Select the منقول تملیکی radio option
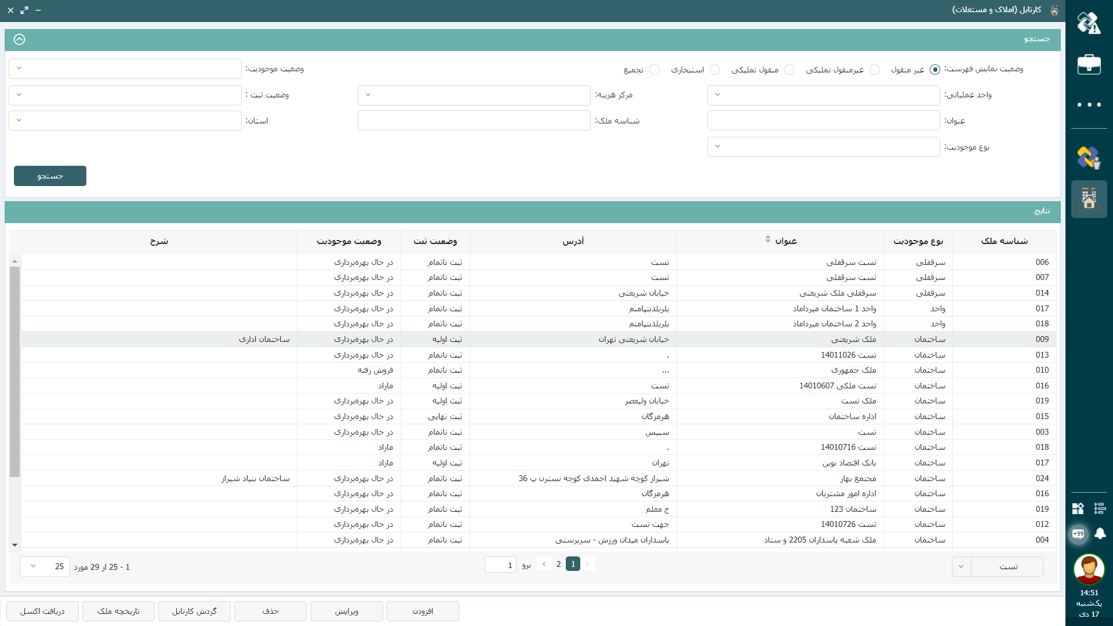Viewport: 1113px width, 626px height. tap(789, 70)
